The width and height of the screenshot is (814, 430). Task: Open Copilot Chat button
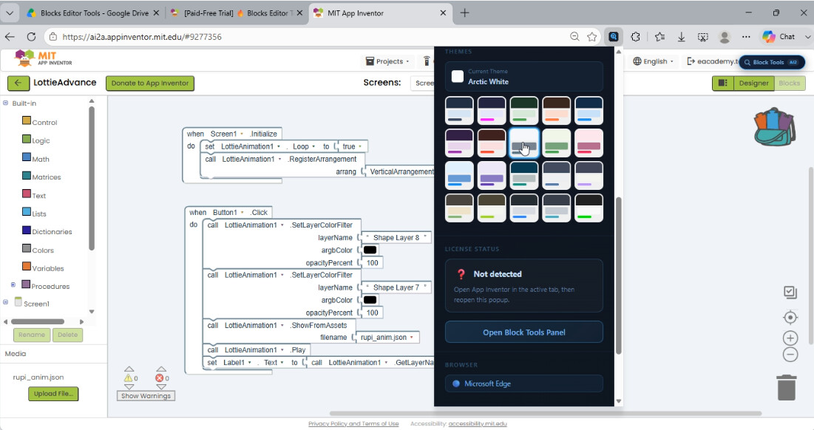click(779, 37)
